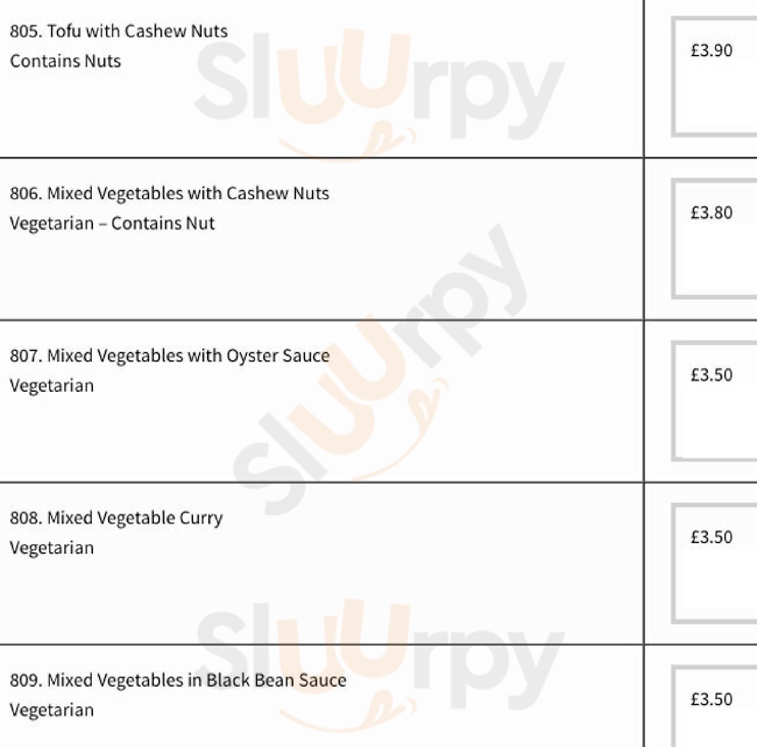Select the 806. Mixed Vegetables with Cashew Nuts item

[x=169, y=193]
